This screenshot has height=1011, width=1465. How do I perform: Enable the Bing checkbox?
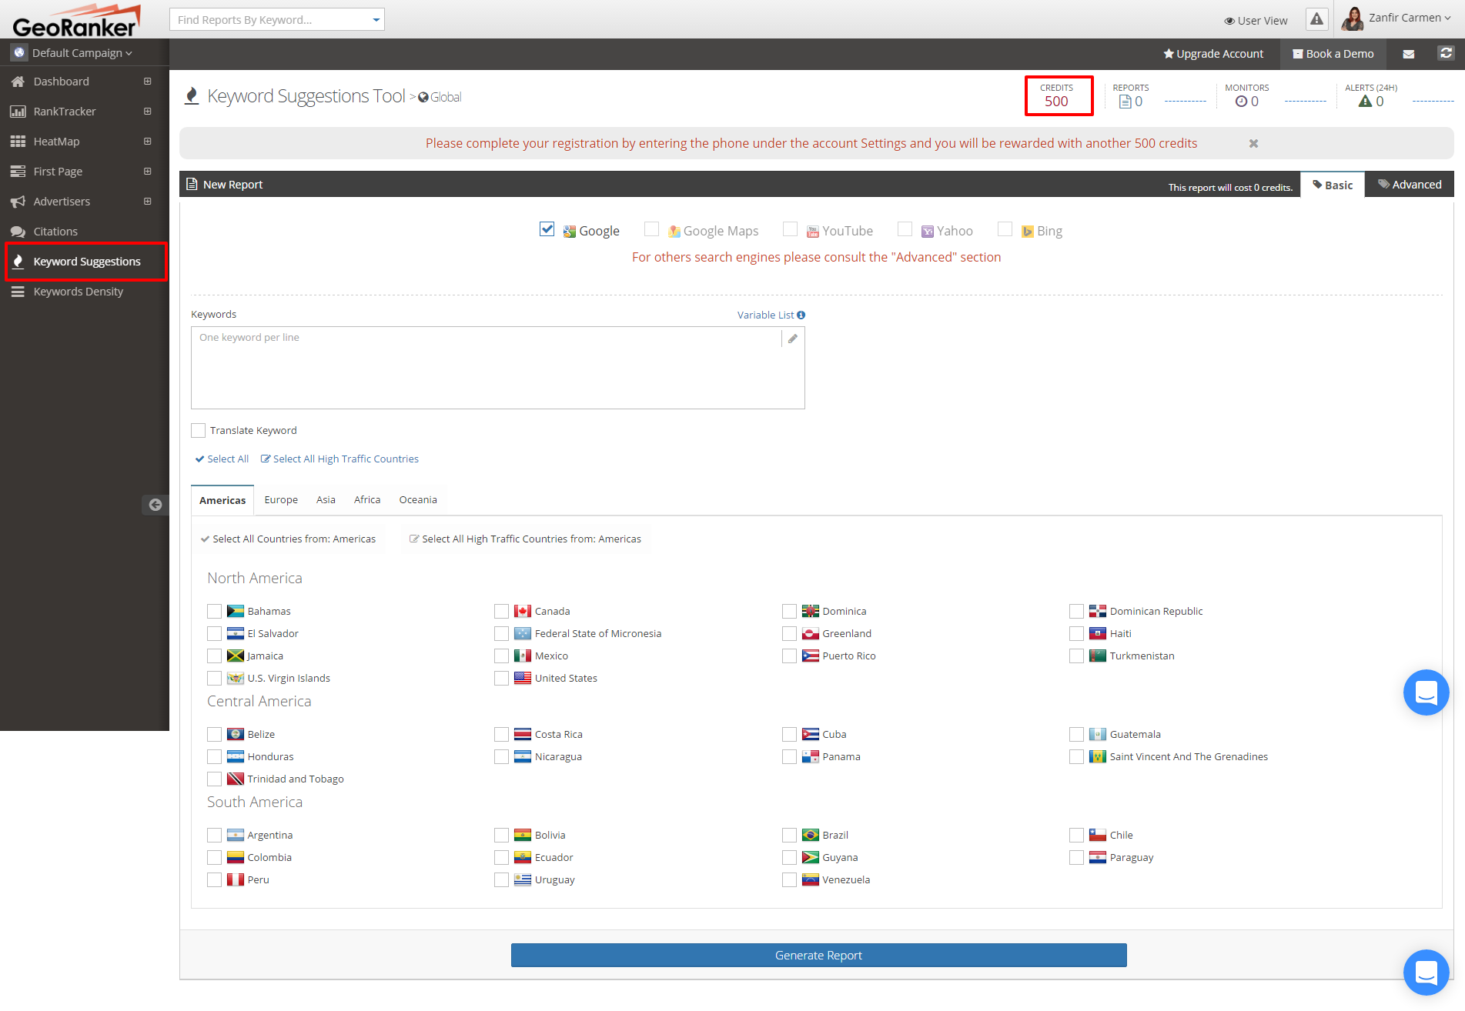[x=1005, y=229]
